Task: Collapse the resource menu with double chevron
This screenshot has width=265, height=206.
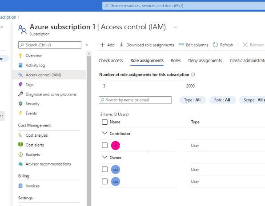Action: (x=87, y=45)
